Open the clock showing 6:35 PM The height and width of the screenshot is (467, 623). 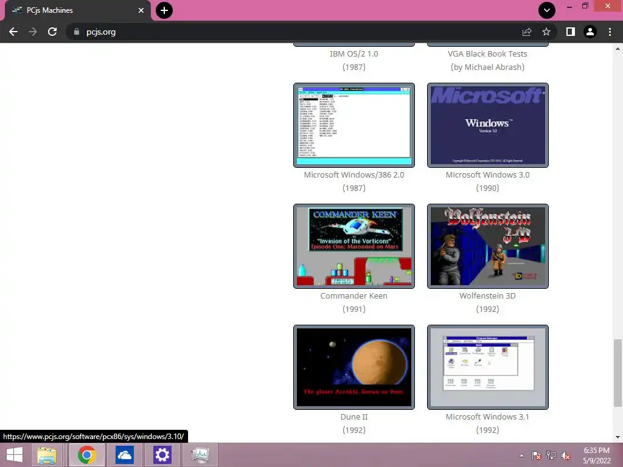tap(597, 455)
